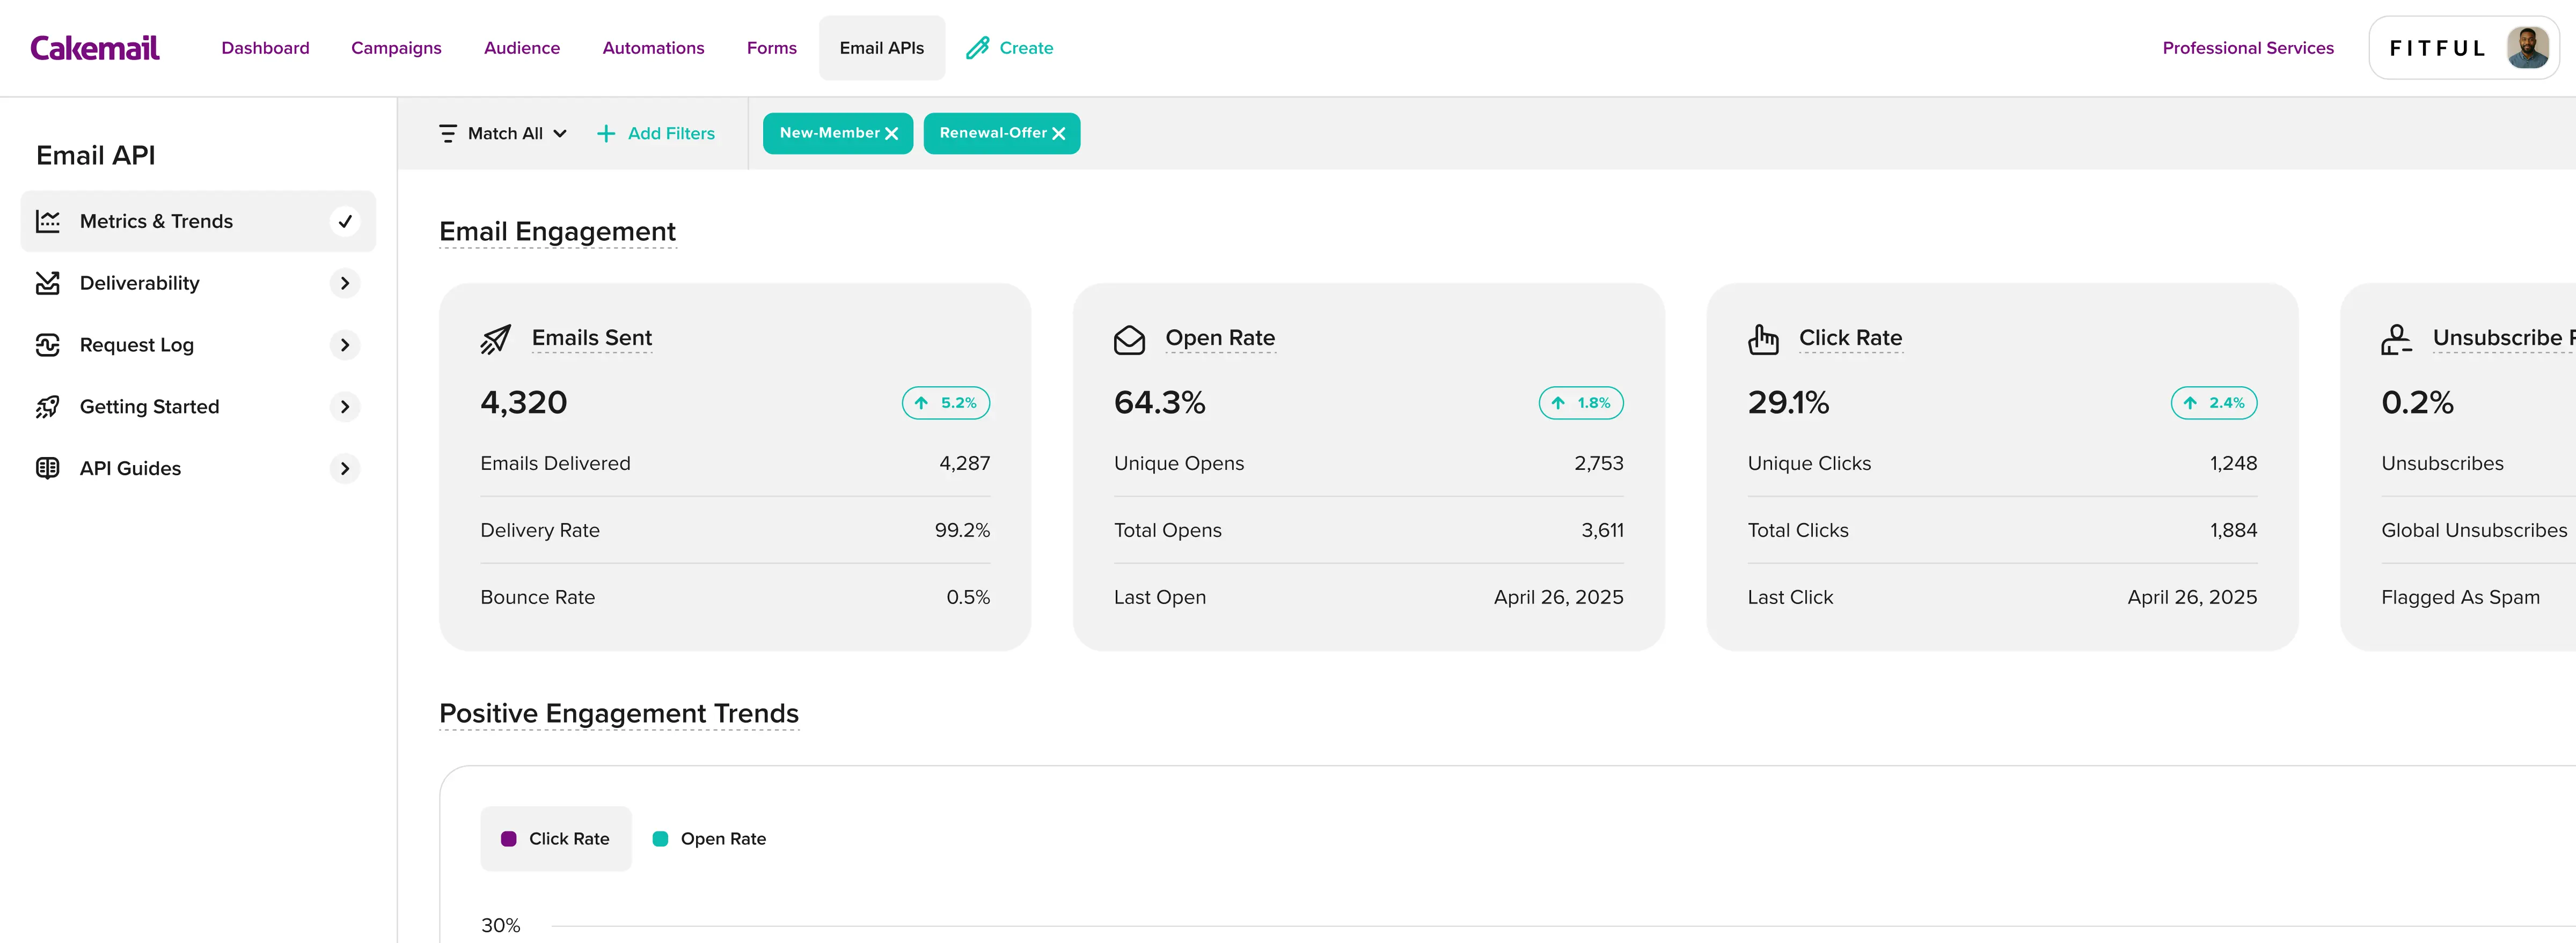Toggle the Open Rate chart legend

(709, 839)
